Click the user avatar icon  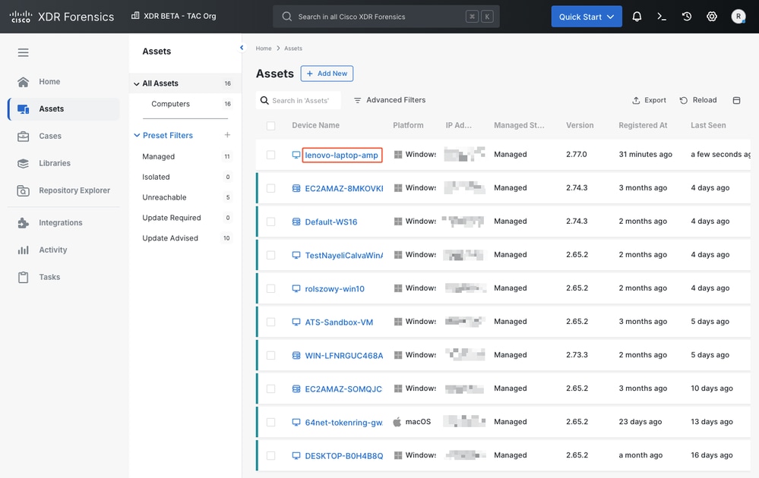coord(738,16)
